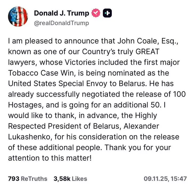Click the 3,58k Likes count

coord(70,179)
